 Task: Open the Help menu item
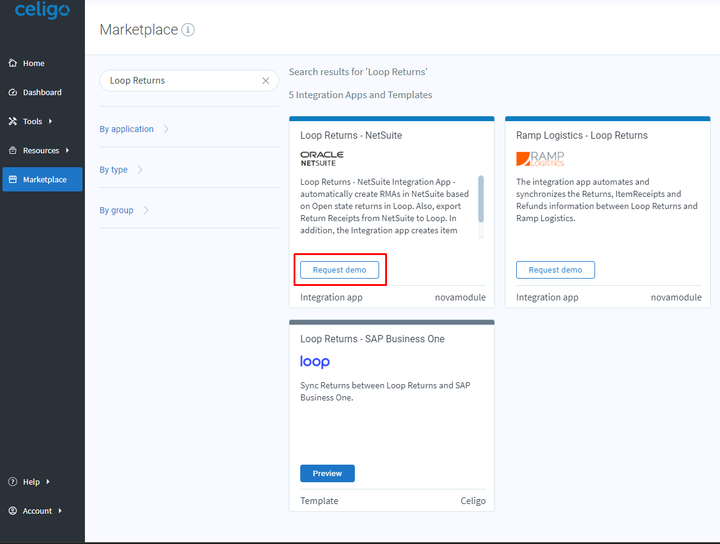(x=42, y=482)
